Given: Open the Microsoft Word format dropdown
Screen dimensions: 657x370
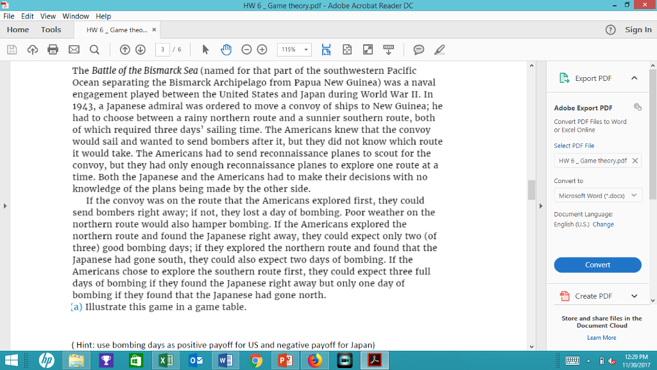Looking at the screenshot, I should coord(597,195).
